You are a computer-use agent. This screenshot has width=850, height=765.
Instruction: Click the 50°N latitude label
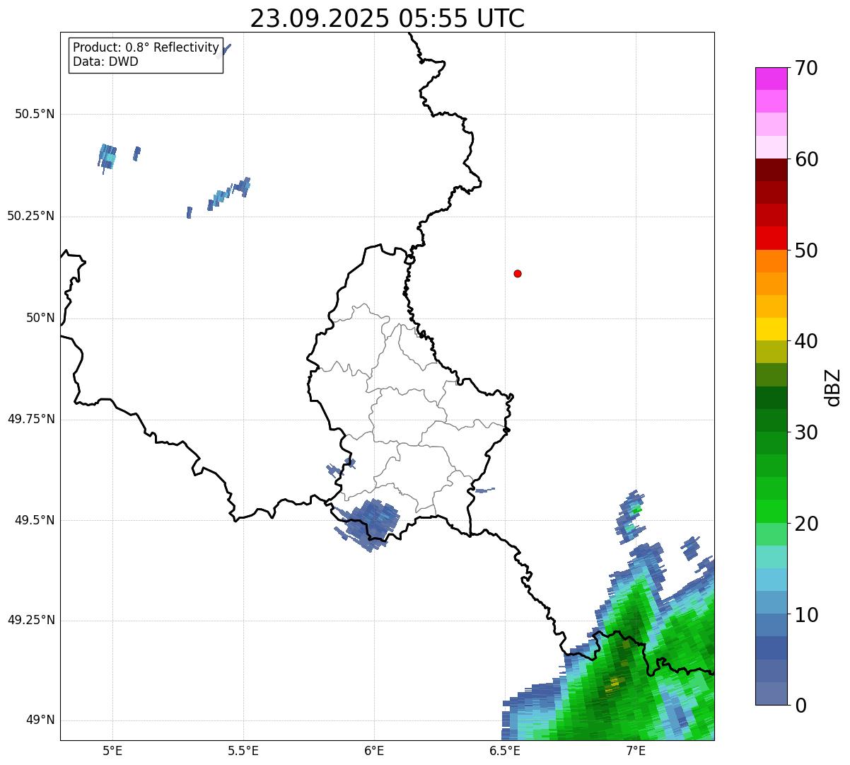pyautogui.click(x=40, y=318)
